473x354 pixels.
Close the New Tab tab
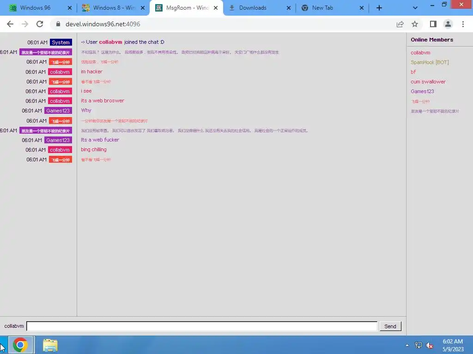tap(362, 8)
